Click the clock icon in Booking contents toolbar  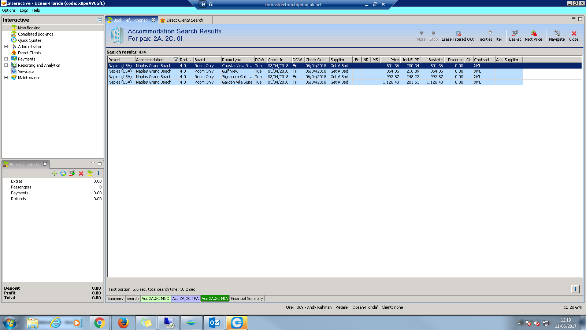[x=63, y=173]
